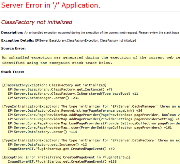Click TypeInitializationException line for 'EPiServer.DataFactory'

click(x=91, y=140)
